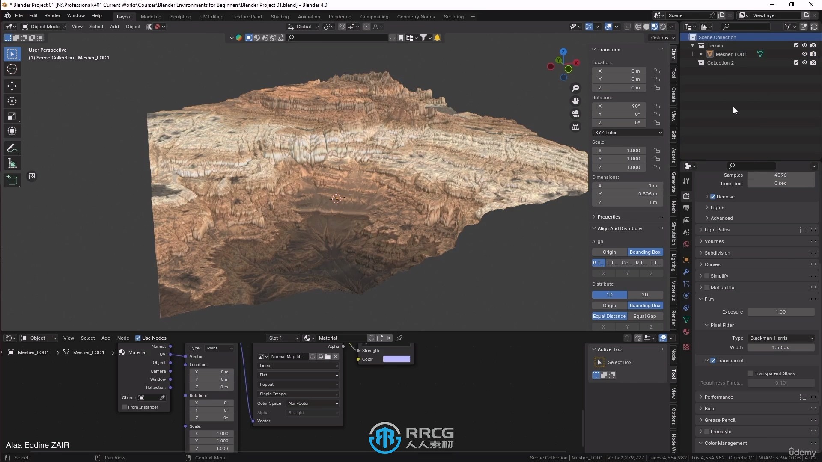
Task: Switch to the Geometry Nodes workspace tab
Action: (x=416, y=17)
